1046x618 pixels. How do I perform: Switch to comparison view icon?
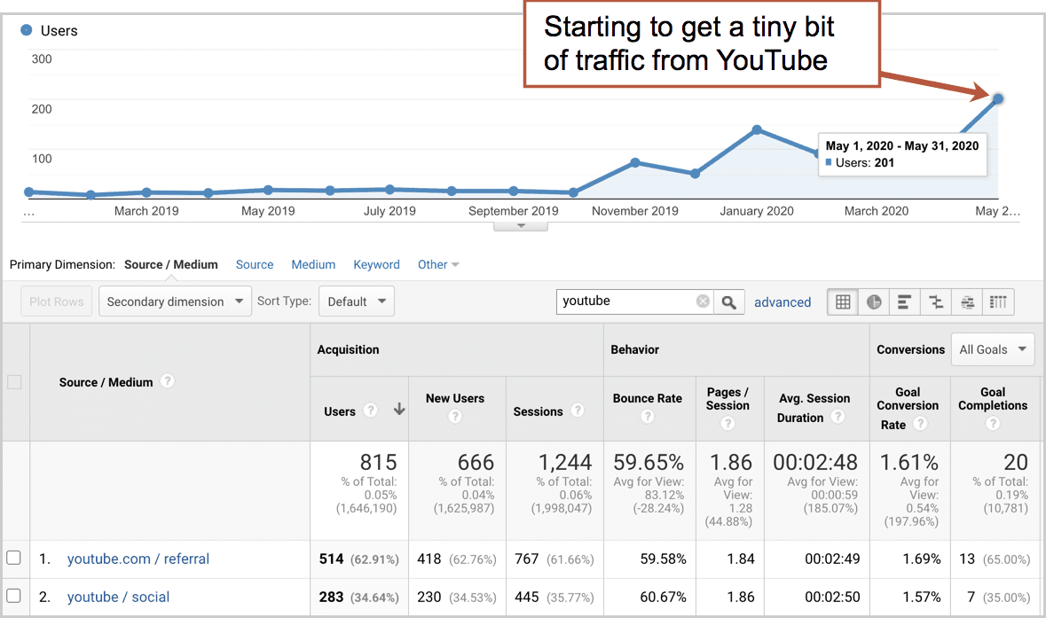[x=936, y=302]
